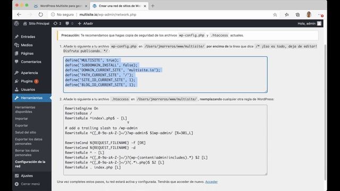Open the comments bubble in admin bar
Screen dimensions: 340x191
pos(70,23)
